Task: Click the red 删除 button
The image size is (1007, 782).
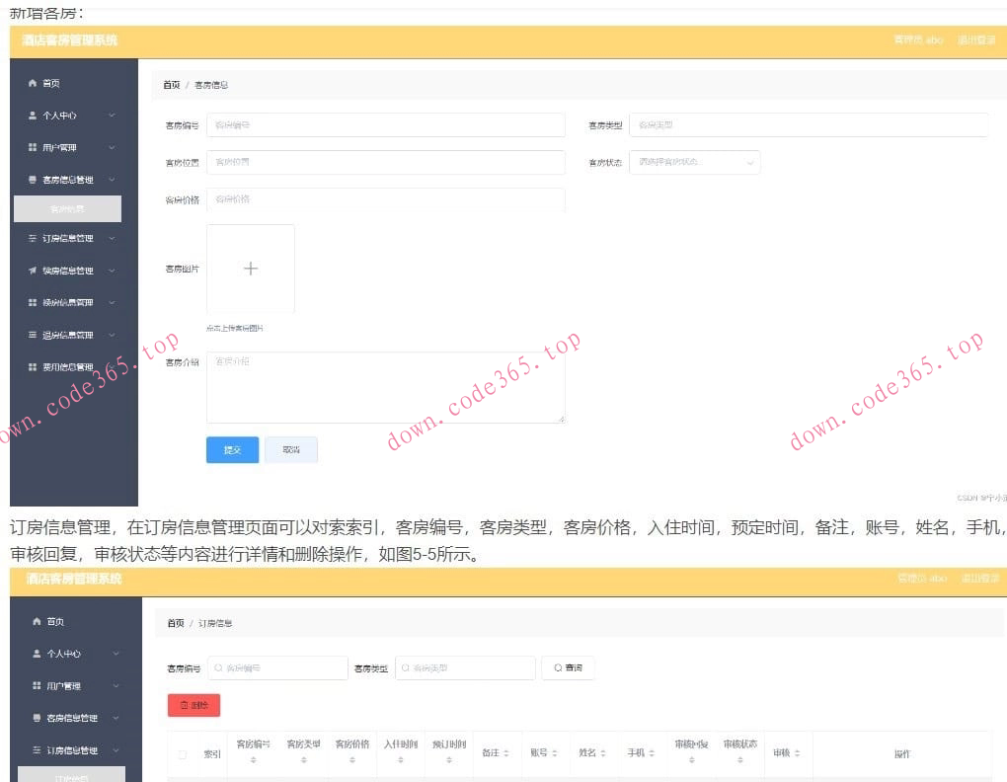Action: 194,705
